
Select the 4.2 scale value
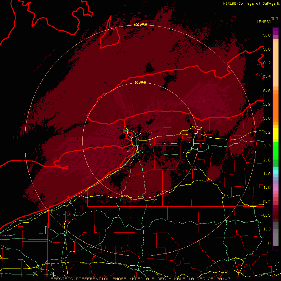coord(267,132)
